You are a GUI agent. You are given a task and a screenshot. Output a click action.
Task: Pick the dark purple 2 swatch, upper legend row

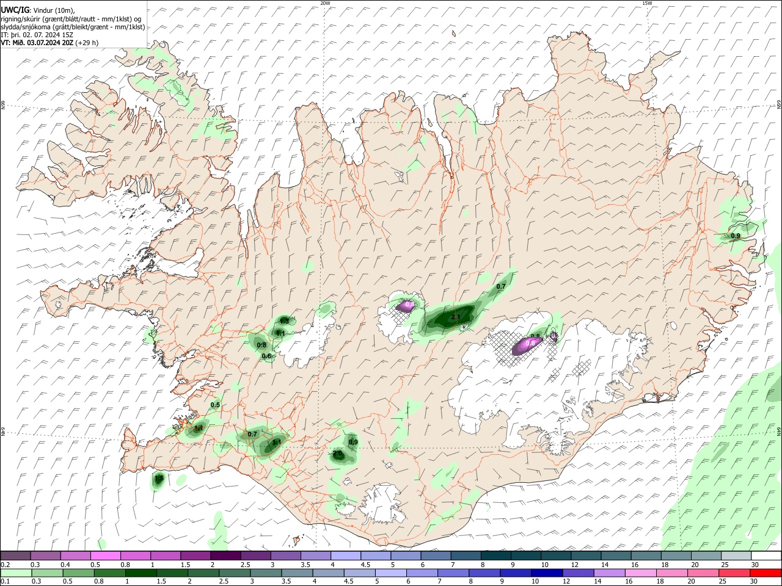225,556
